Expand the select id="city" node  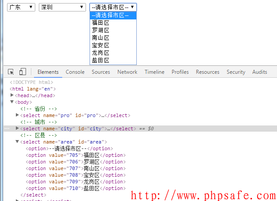click(17, 128)
